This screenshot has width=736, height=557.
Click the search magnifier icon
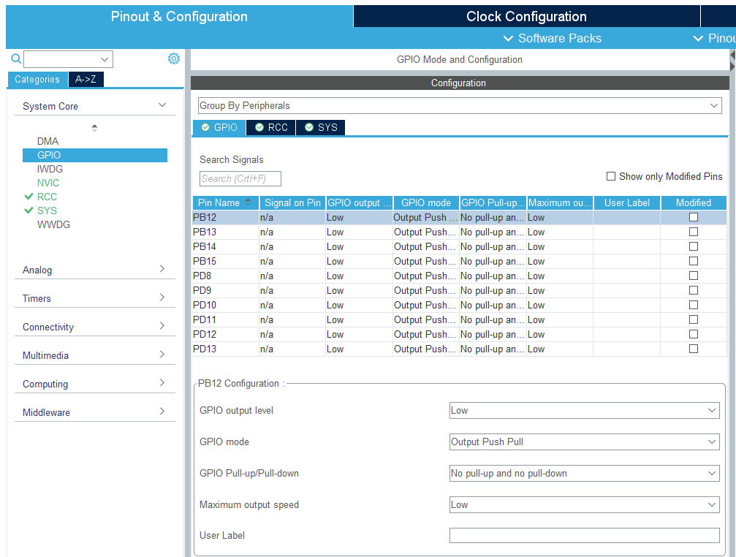[16, 58]
